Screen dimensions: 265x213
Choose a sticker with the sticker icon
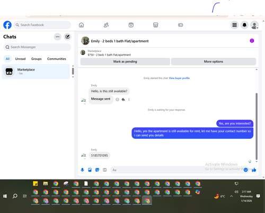97,170
